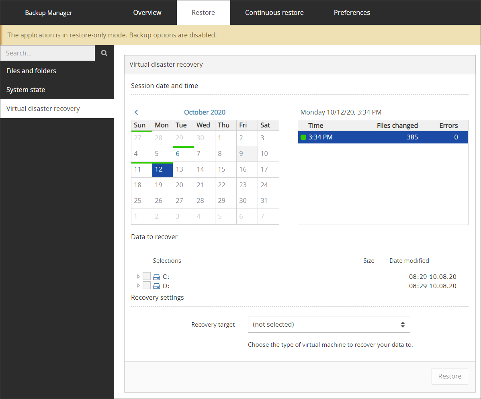Open the Continuous restore tab

pyautogui.click(x=274, y=12)
